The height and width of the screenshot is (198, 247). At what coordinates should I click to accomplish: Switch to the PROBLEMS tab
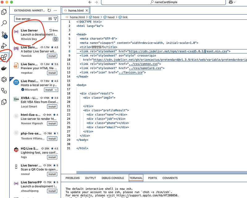pos(72,178)
